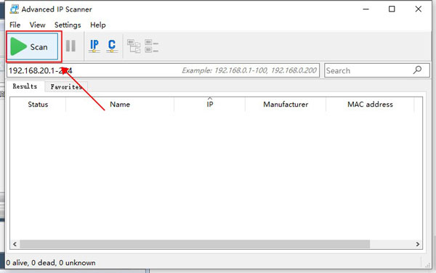Switch to the Results tab
Image resolution: width=436 pixels, height=273 pixels.
click(25, 86)
